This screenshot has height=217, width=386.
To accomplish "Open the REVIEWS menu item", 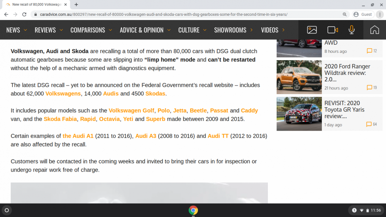I will [x=45, y=30].
